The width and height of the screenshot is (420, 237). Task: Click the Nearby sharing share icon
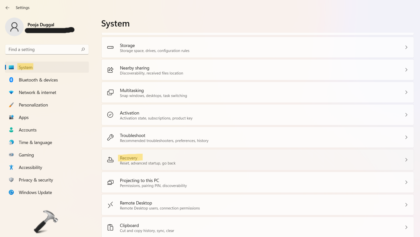(x=110, y=70)
